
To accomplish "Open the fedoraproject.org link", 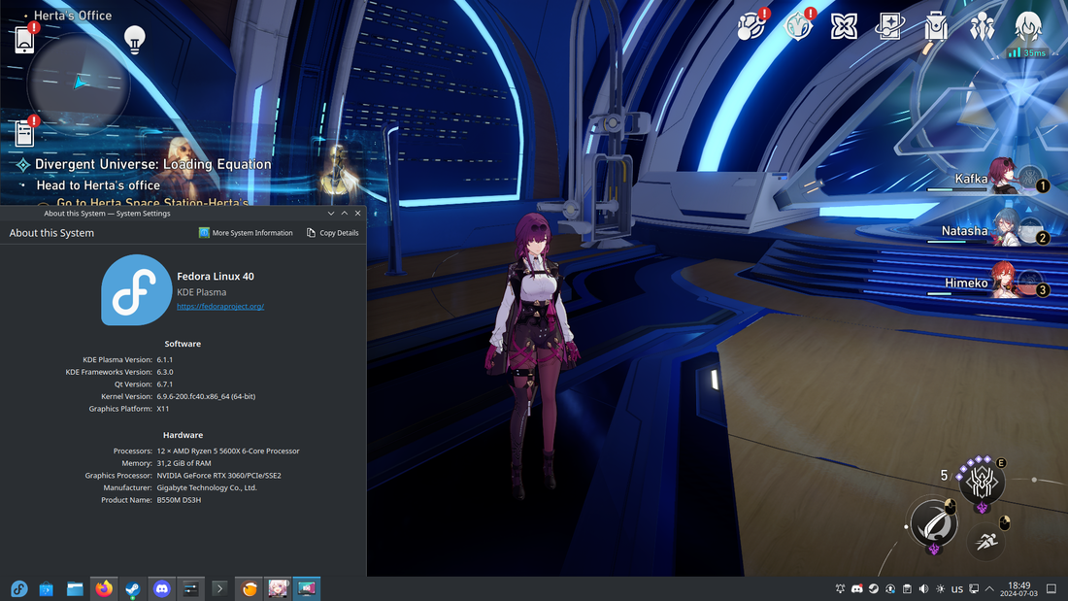I will coord(220,307).
